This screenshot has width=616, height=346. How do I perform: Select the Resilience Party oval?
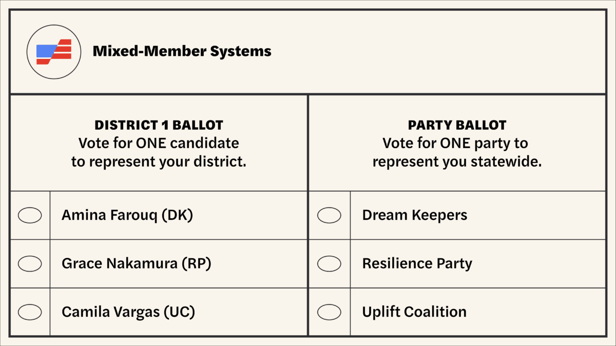(329, 263)
